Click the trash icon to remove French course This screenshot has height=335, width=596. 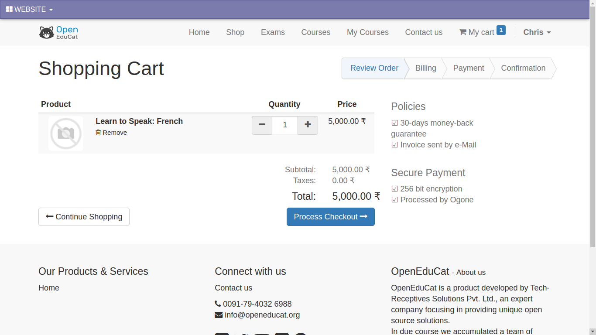(98, 133)
